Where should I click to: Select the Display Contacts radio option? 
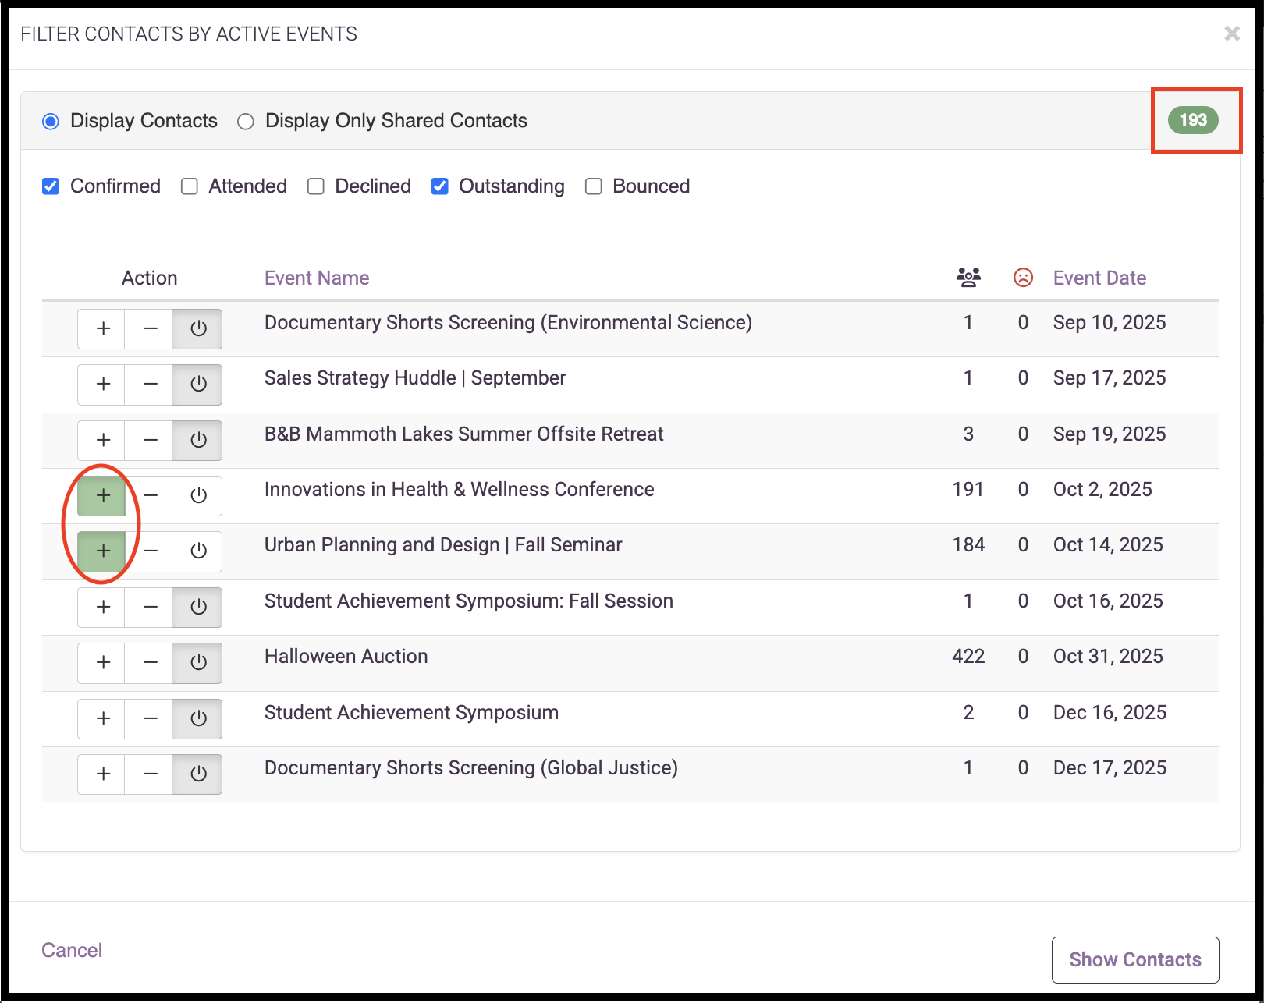coord(51,122)
